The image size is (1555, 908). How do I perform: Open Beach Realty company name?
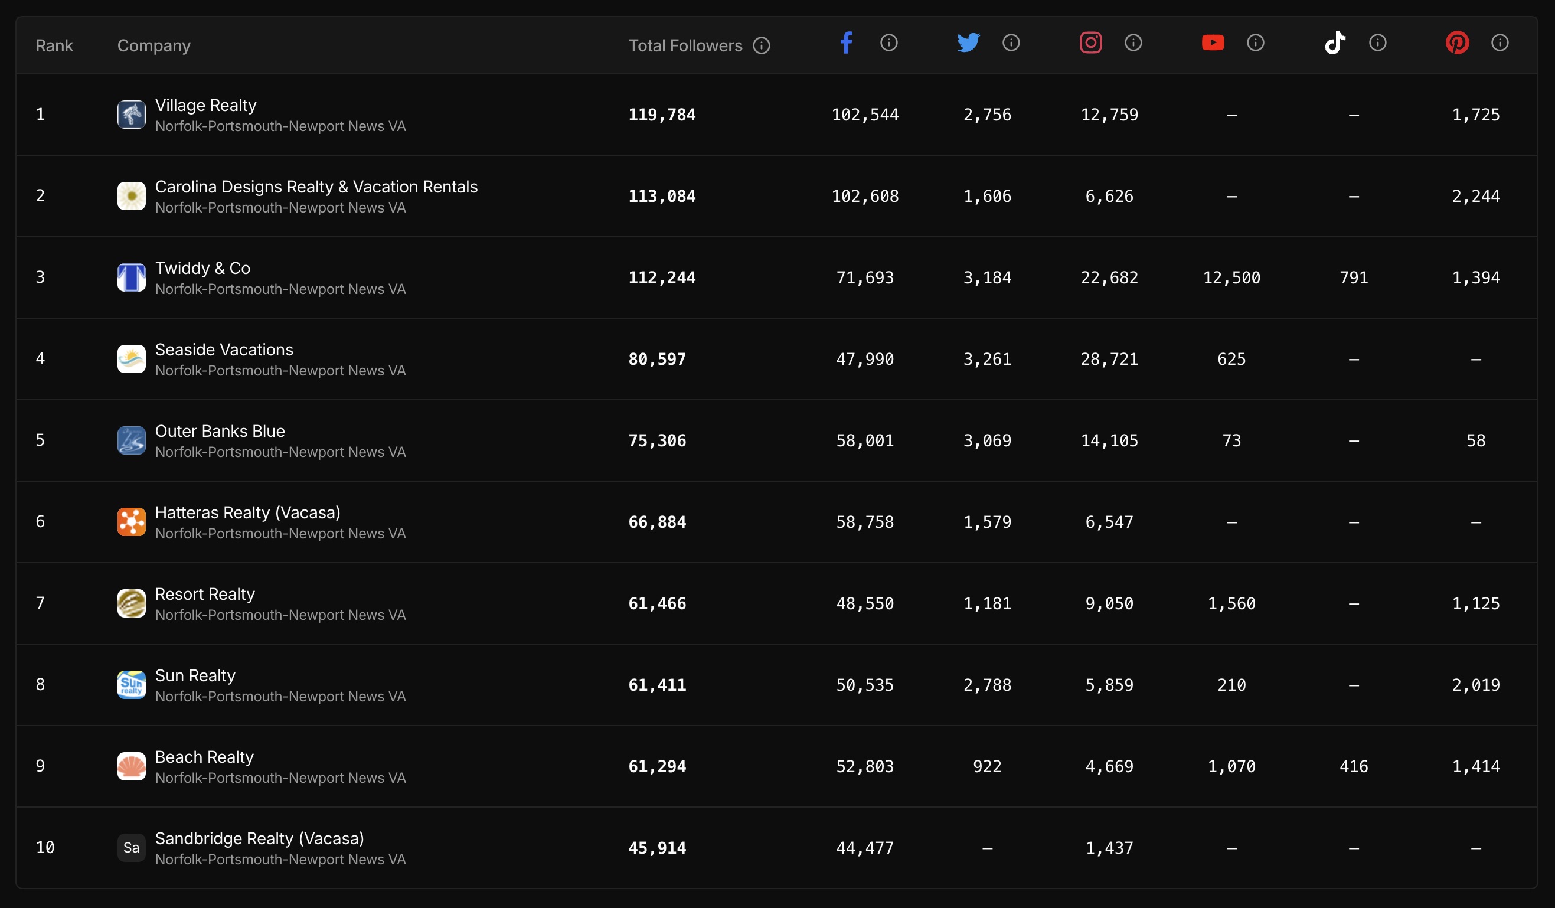click(x=204, y=757)
